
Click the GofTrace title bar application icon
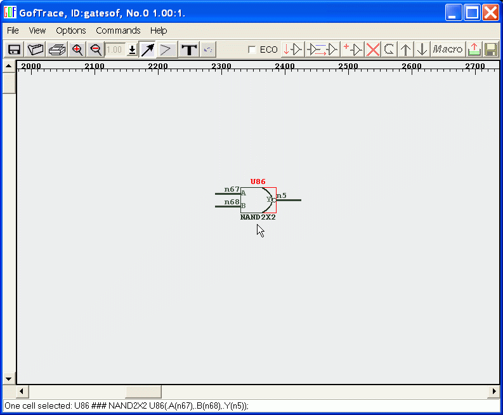pos(10,12)
